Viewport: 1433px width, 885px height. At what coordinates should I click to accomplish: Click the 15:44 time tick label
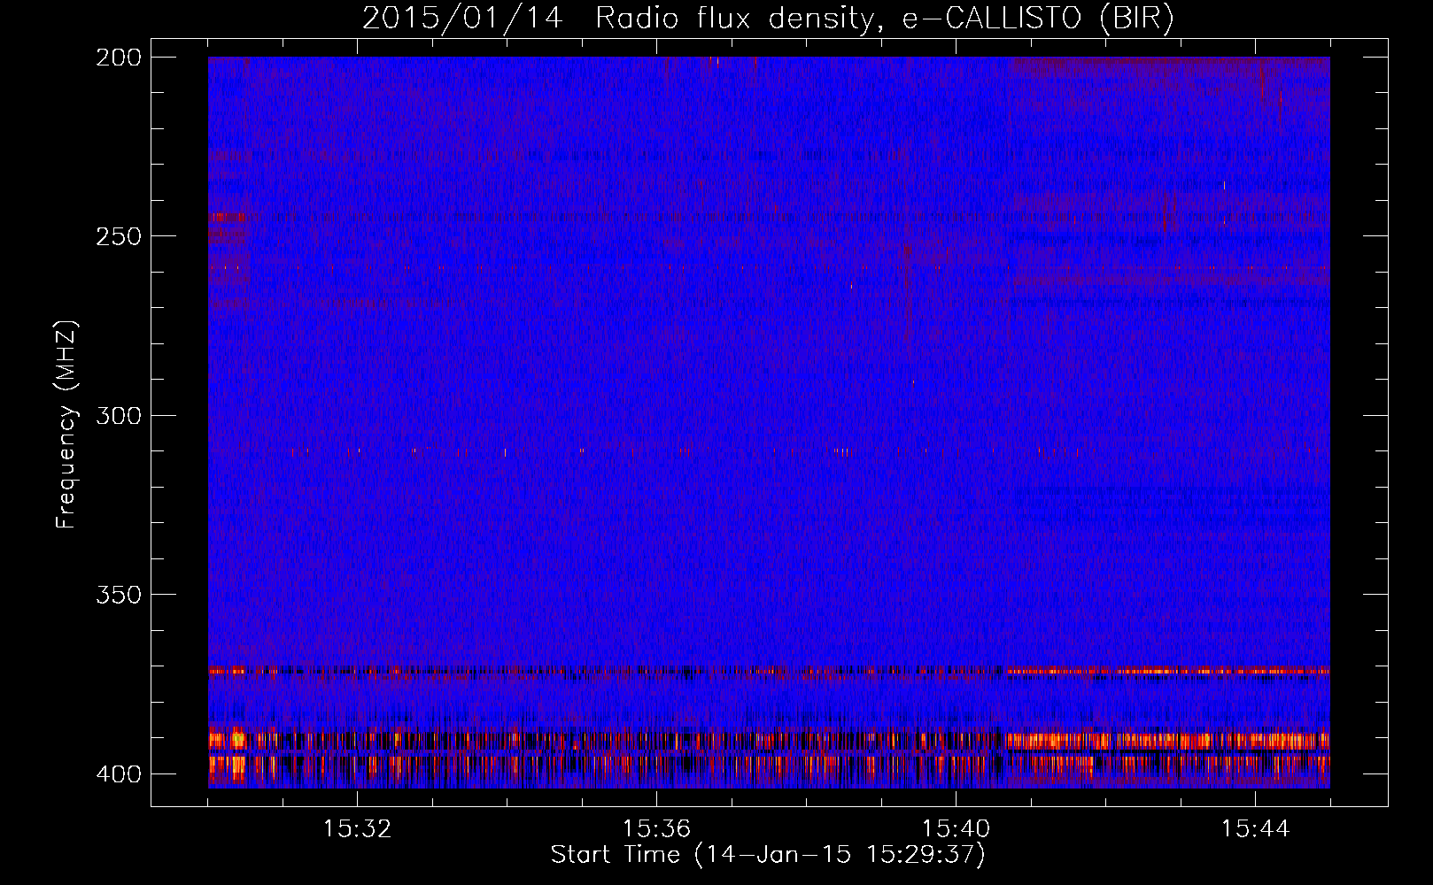[x=1255, y=829]
